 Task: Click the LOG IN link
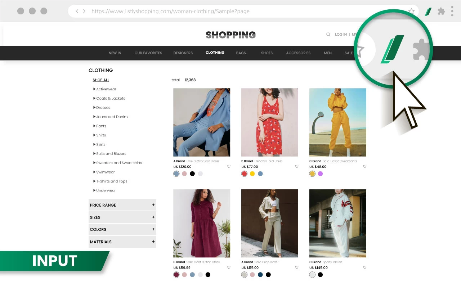coord(341,35)
